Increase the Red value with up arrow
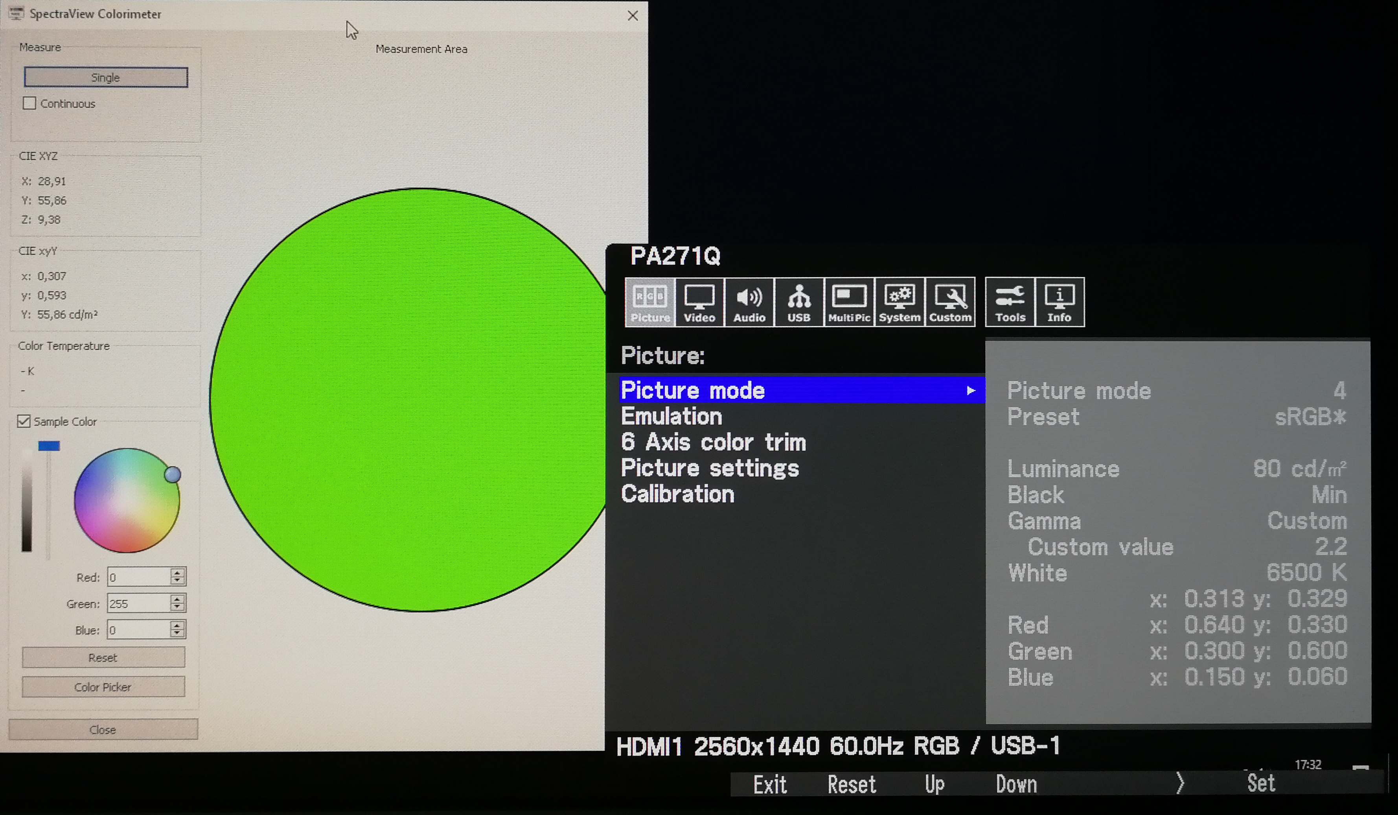1398x815 pixels. click(x=178, y=572)
